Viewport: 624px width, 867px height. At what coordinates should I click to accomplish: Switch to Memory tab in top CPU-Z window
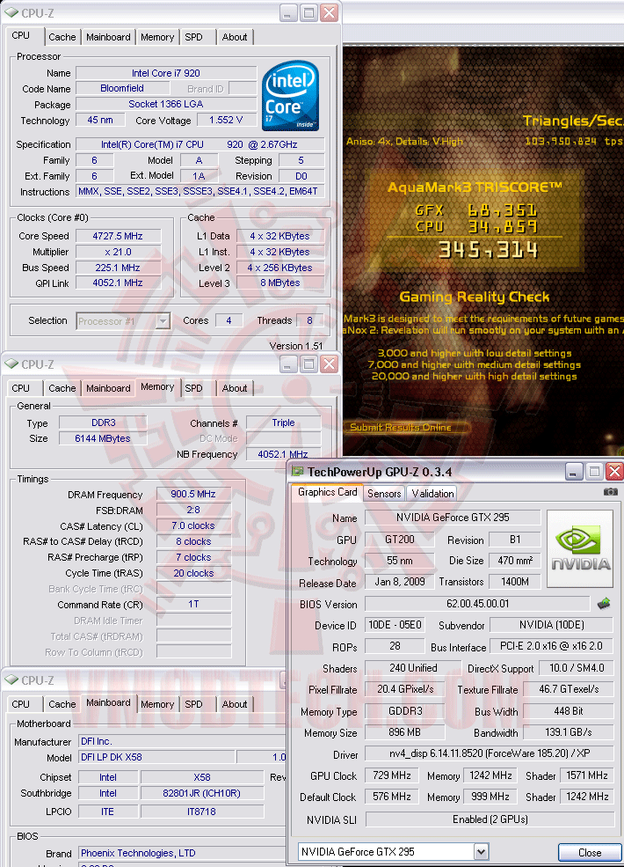157,37
